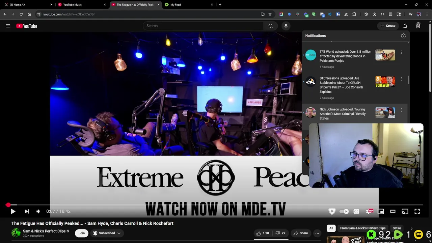The height and width of the screenshot is (243, 432).
Task: Go to browser home page
Action: click(x=29, y=14)
